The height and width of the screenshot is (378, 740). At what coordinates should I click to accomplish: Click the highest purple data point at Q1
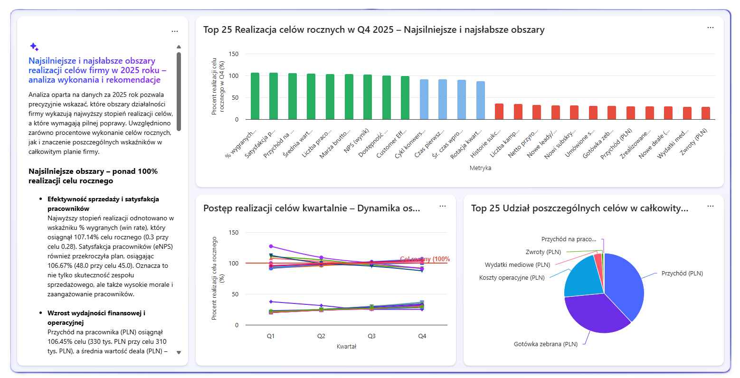(x=271, y=246)
